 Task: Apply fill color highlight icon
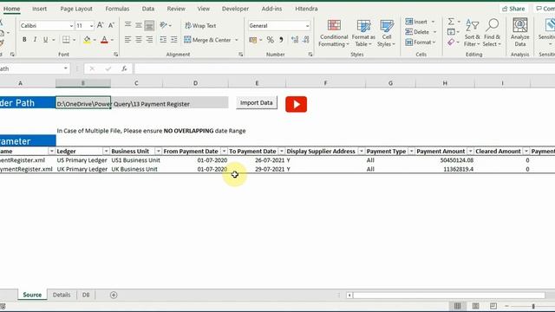(87, 40)
